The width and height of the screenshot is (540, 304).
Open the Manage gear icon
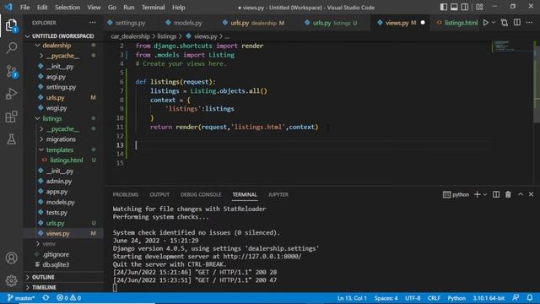click(11, 280)
